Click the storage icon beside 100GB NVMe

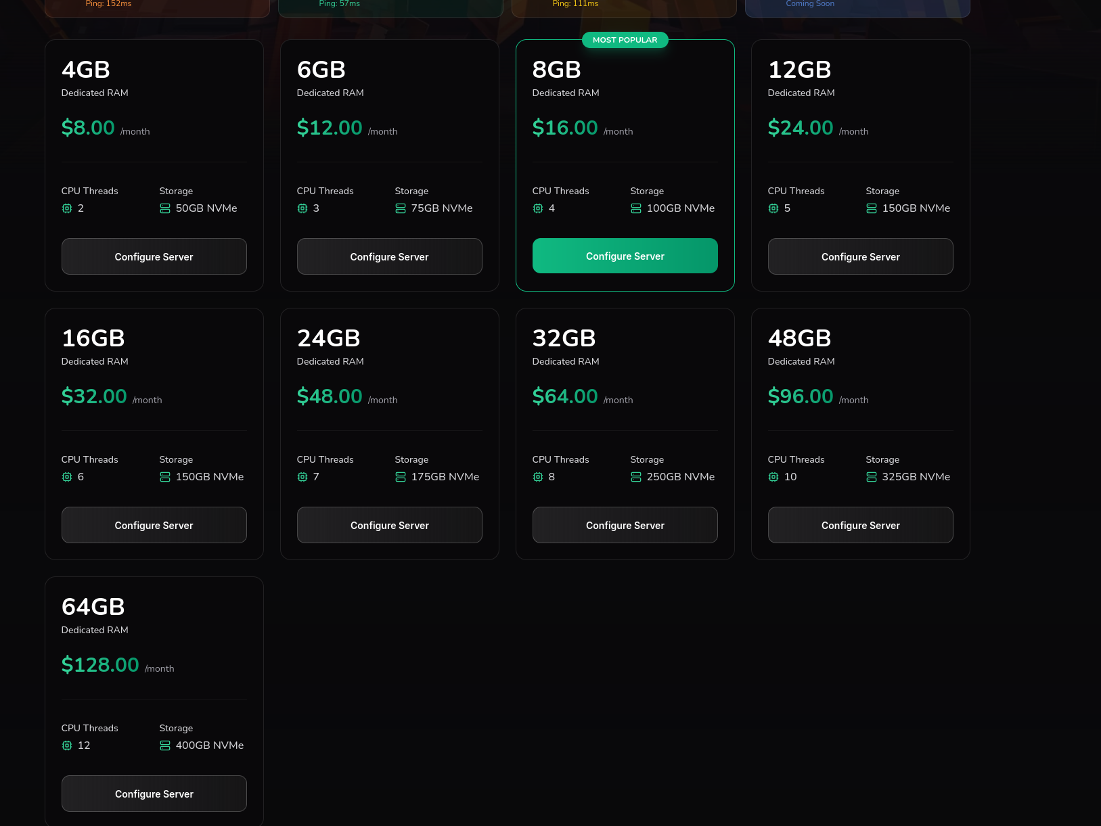pyautogui.click(x=636, y=208)
